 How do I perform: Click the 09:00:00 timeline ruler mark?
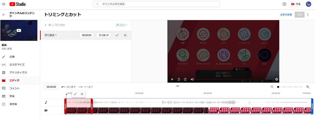276,93
